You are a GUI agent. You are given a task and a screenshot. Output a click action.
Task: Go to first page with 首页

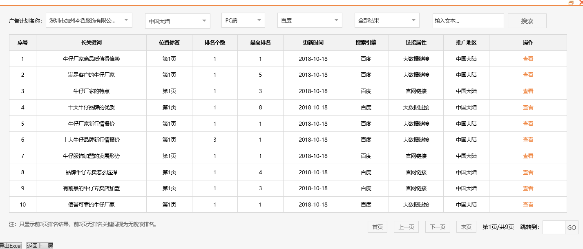coord(377,227)
